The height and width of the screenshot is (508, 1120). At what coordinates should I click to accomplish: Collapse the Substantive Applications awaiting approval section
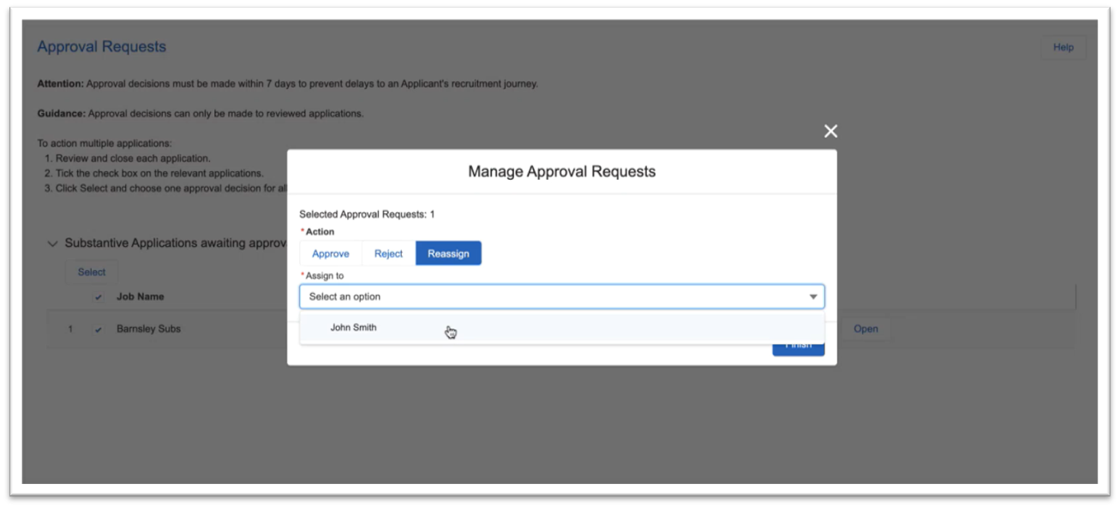(53, 242)
